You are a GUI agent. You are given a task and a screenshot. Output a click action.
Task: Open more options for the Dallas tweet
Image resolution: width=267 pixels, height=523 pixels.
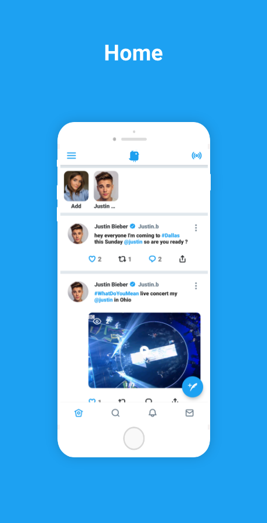pos(196,228)
